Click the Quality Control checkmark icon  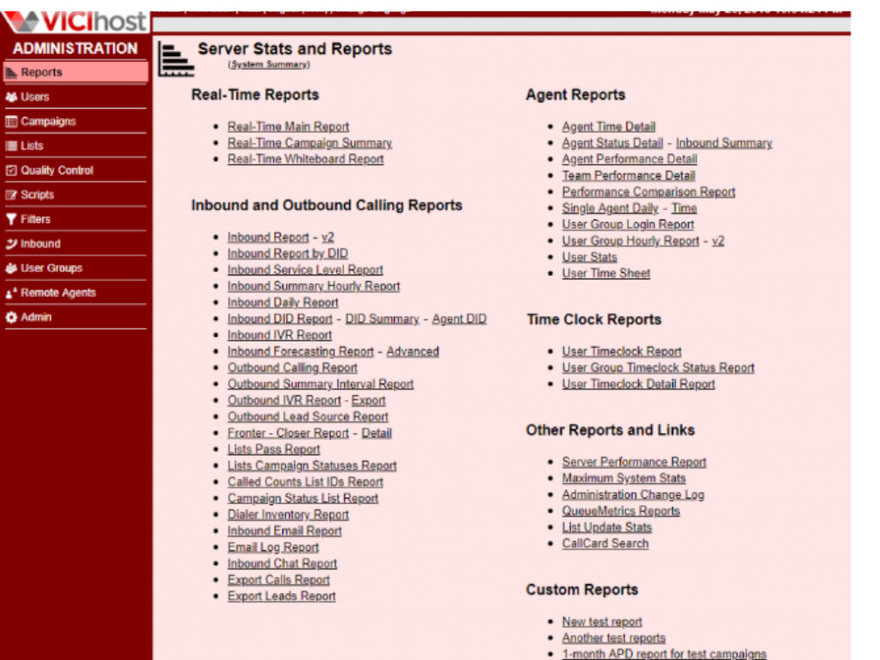click(x=11, y=170)
